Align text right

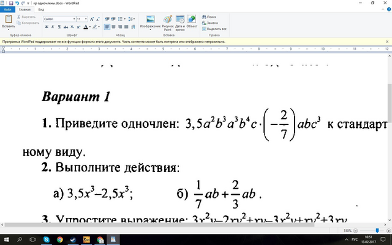(x=120, y=27)
